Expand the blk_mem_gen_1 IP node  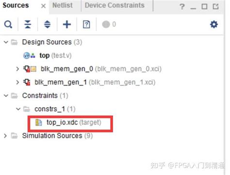17,82
